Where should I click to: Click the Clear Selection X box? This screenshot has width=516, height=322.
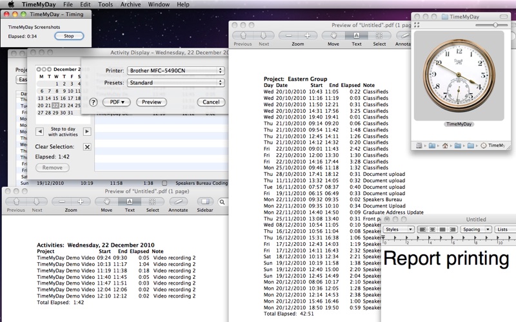coord(87,147)
